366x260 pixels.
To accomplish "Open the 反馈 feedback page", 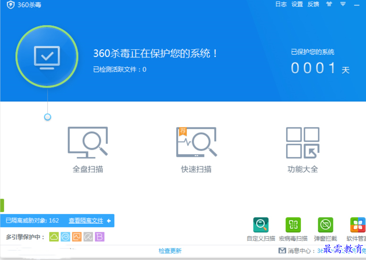I will tap(313, 4).
